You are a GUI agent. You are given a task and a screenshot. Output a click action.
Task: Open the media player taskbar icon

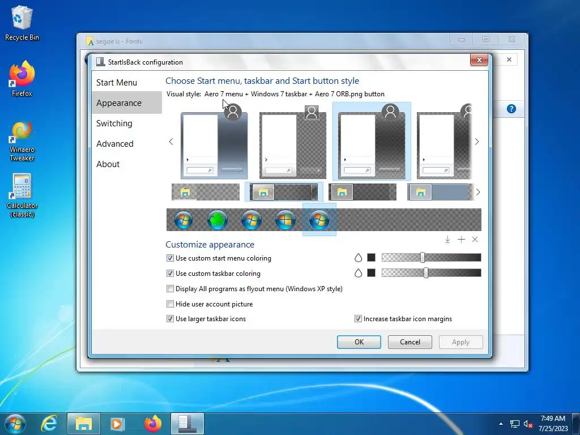pyautogui.click(x=118, y=424)
